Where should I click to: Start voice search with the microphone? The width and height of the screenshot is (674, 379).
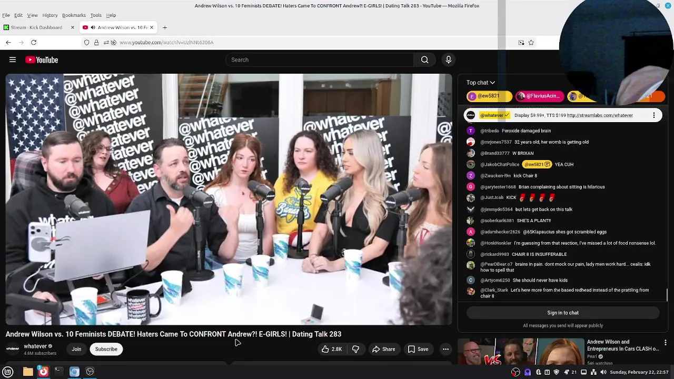449,60
